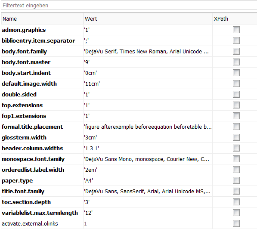Tick XPath checkbox for header.column.widths

point(236,148)
